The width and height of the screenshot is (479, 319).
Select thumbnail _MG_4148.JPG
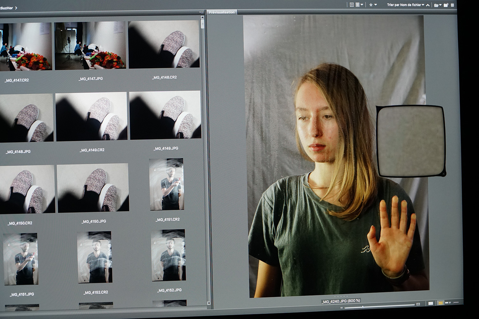point(26,118)
